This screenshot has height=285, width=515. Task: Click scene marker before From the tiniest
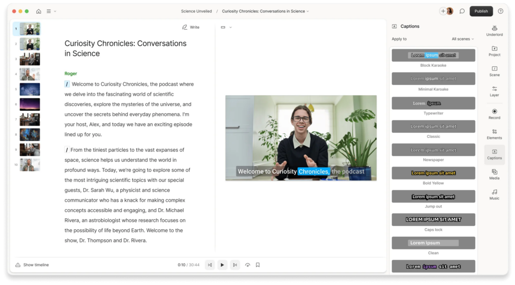(67, 150)
